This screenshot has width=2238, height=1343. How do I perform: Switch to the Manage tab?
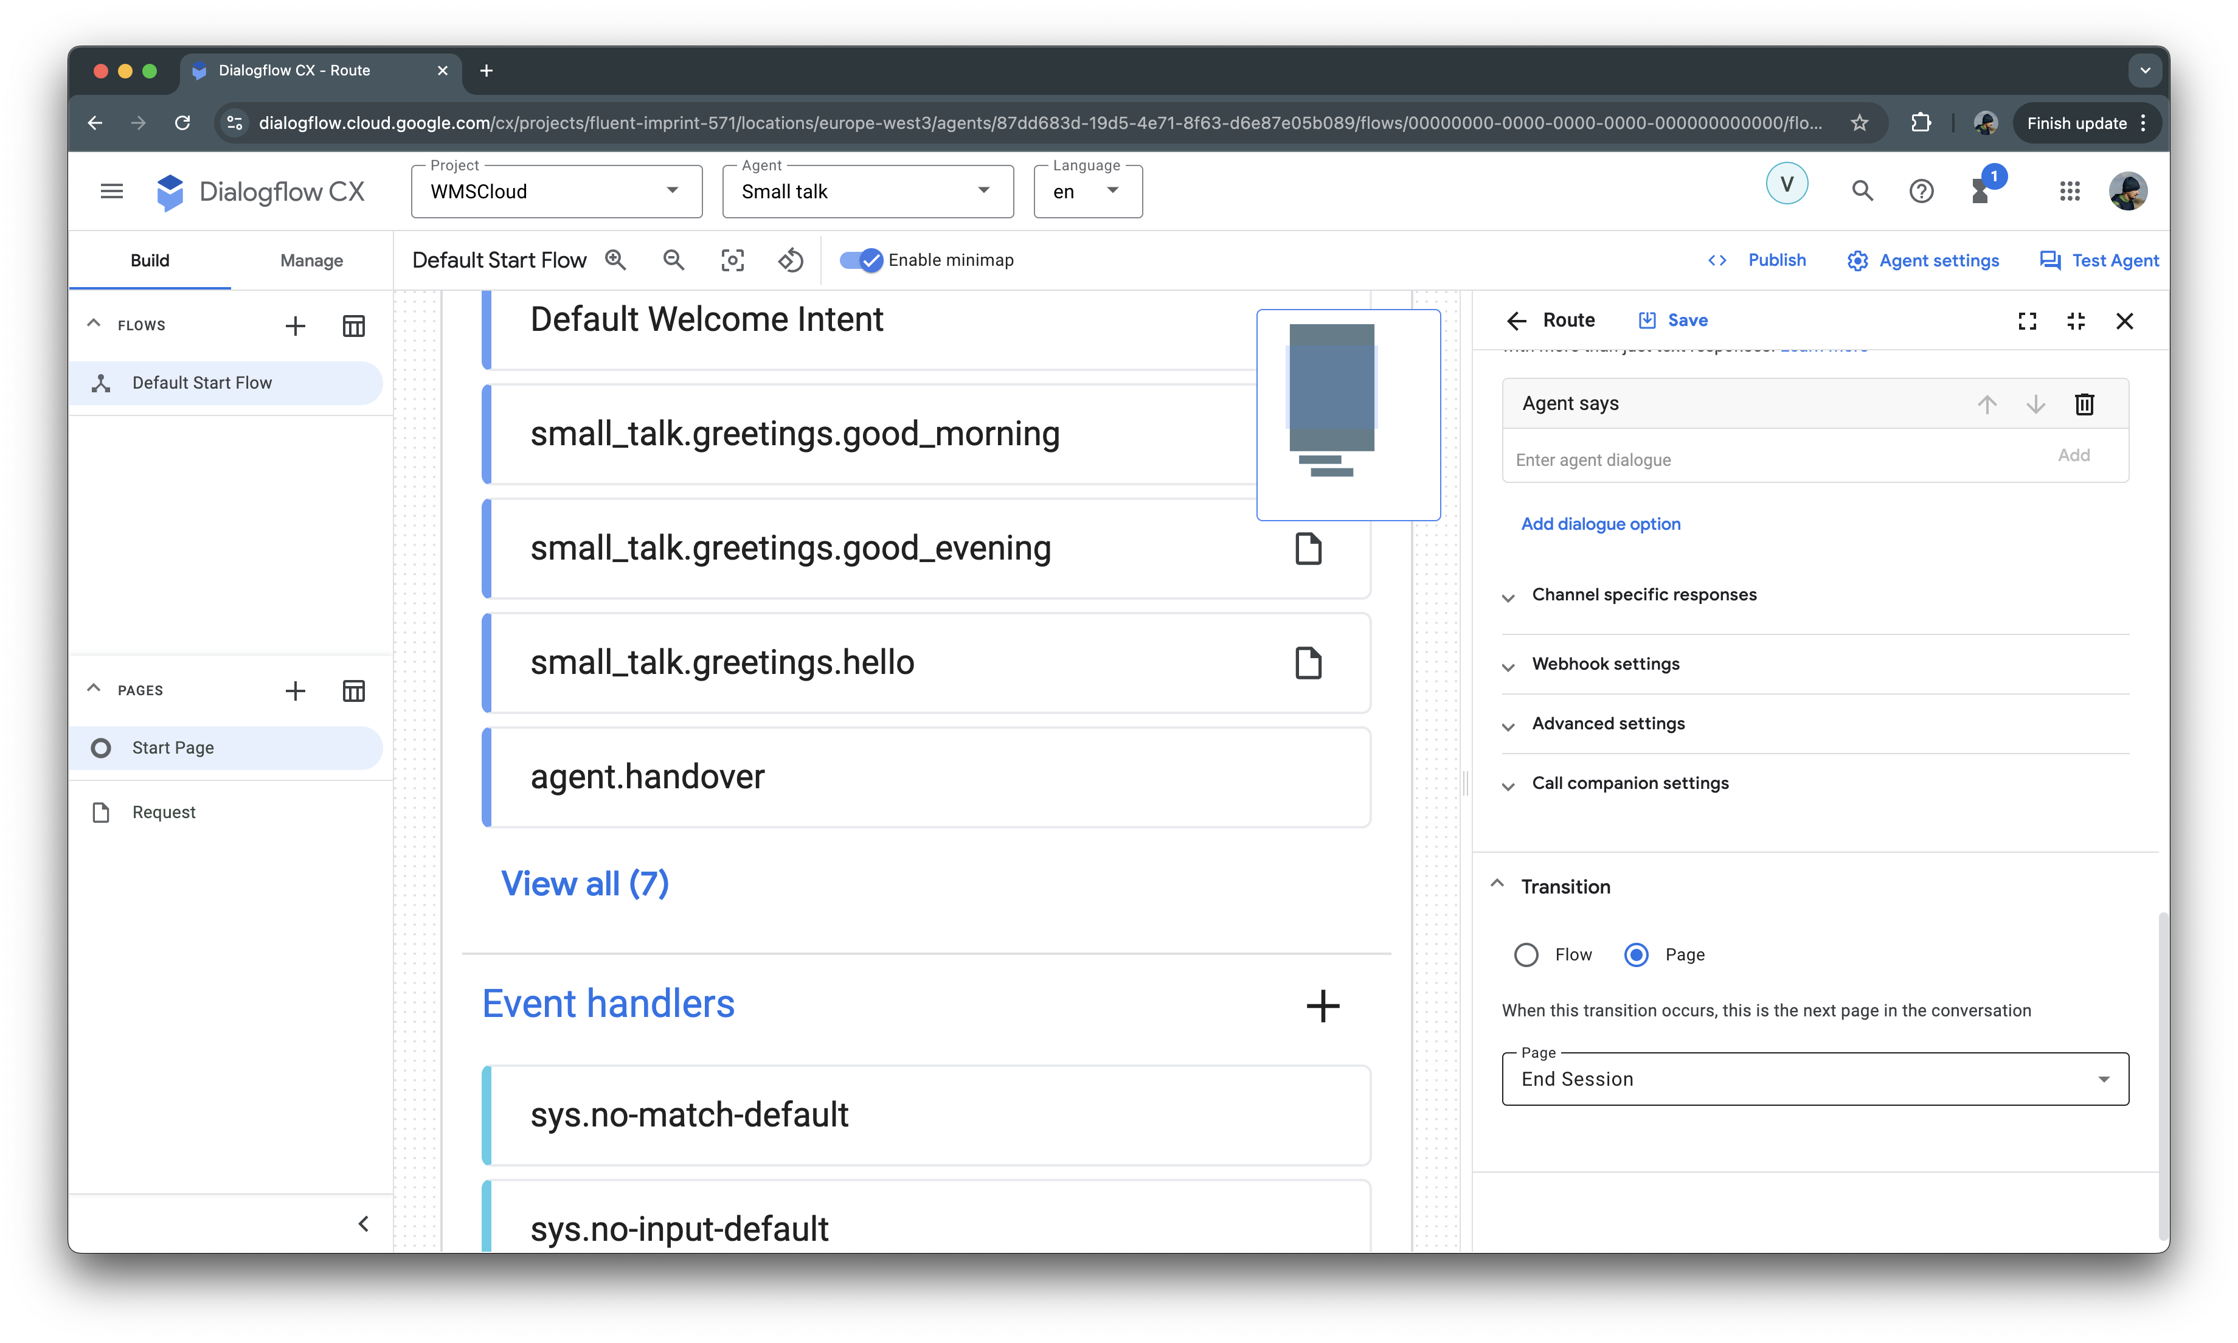[x=311, y=261]
